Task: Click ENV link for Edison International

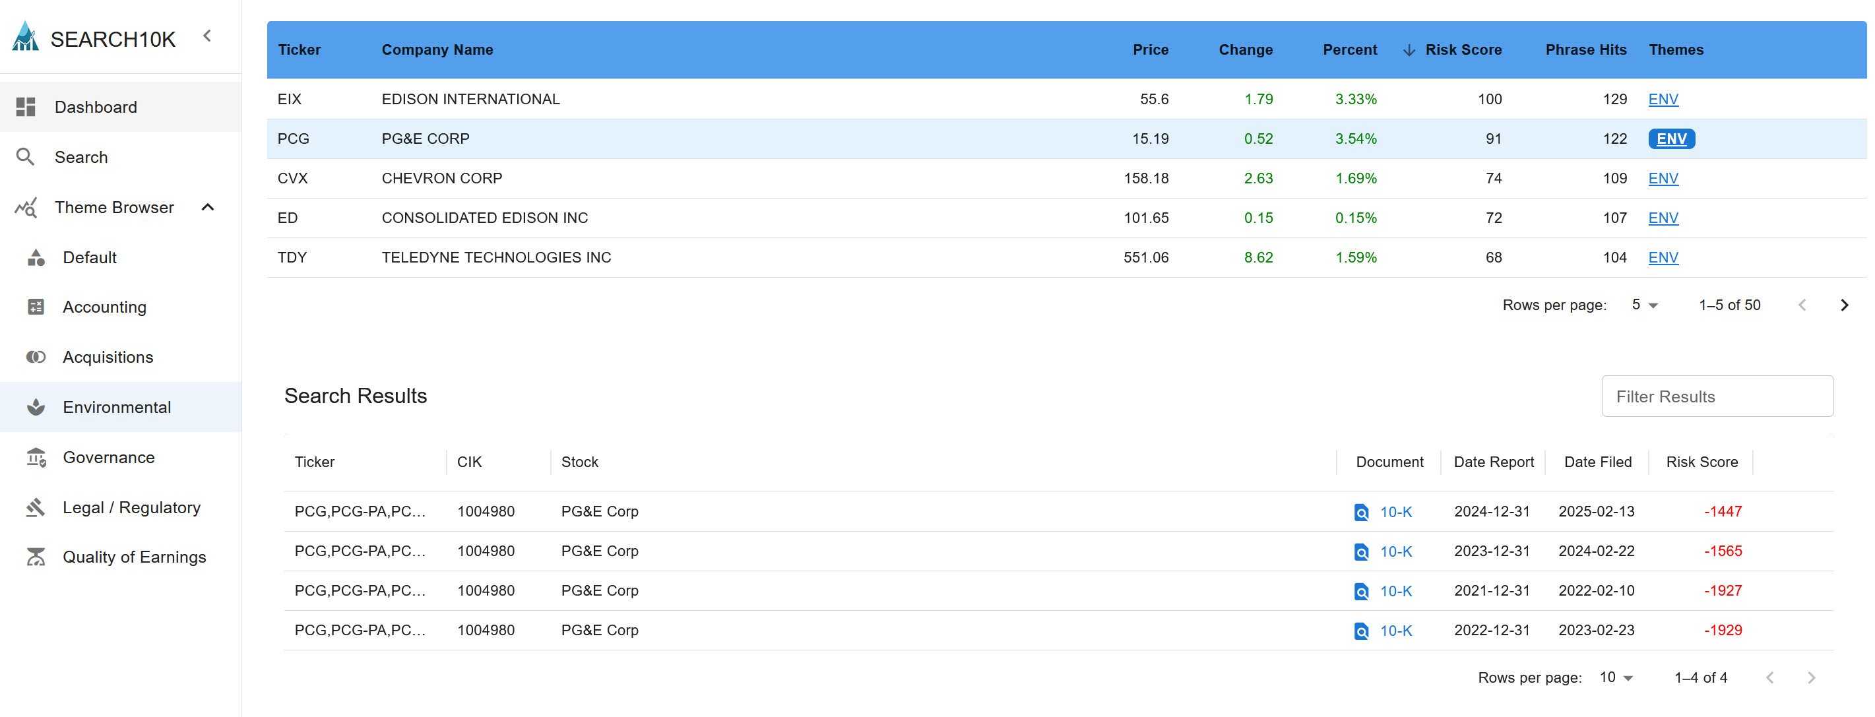Action: [x=1663, y=99]
